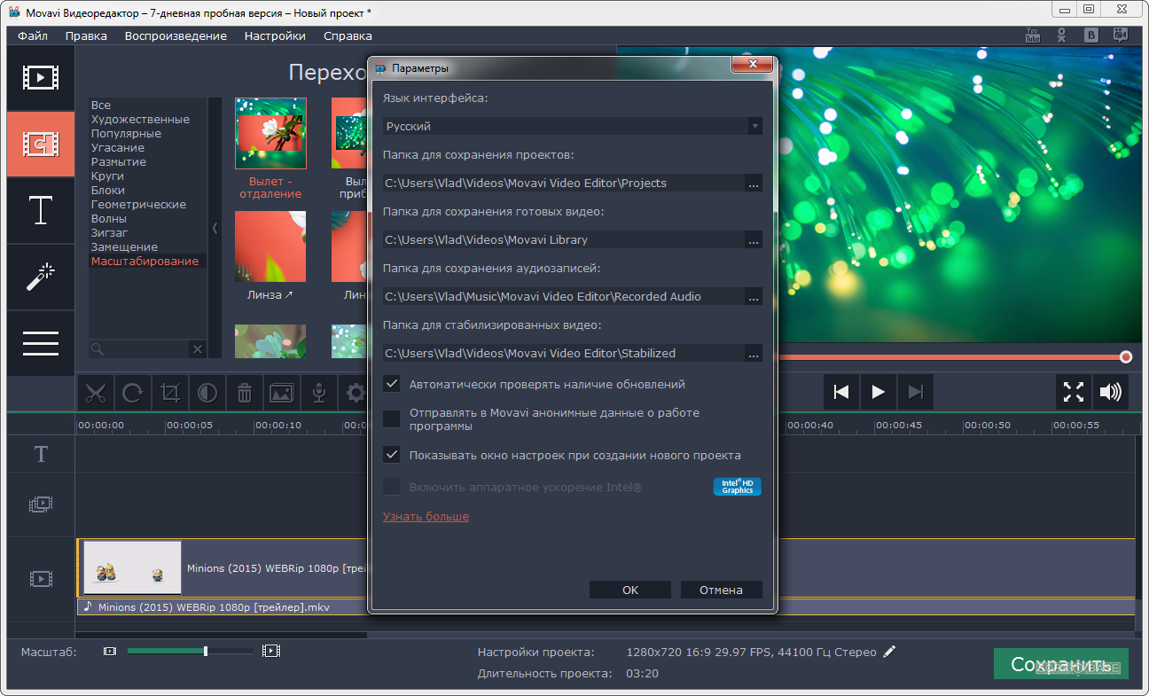Open the Справка menu
1149x696 pixels.
tap(348, 35)
